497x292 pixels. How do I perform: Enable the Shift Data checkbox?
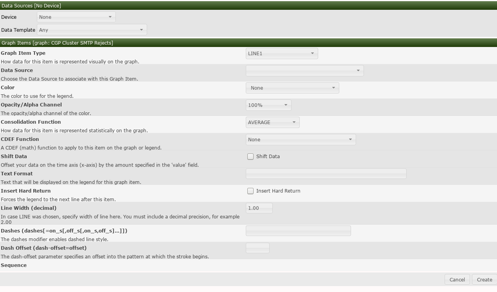pyautogui.click(x=250, y=157)
